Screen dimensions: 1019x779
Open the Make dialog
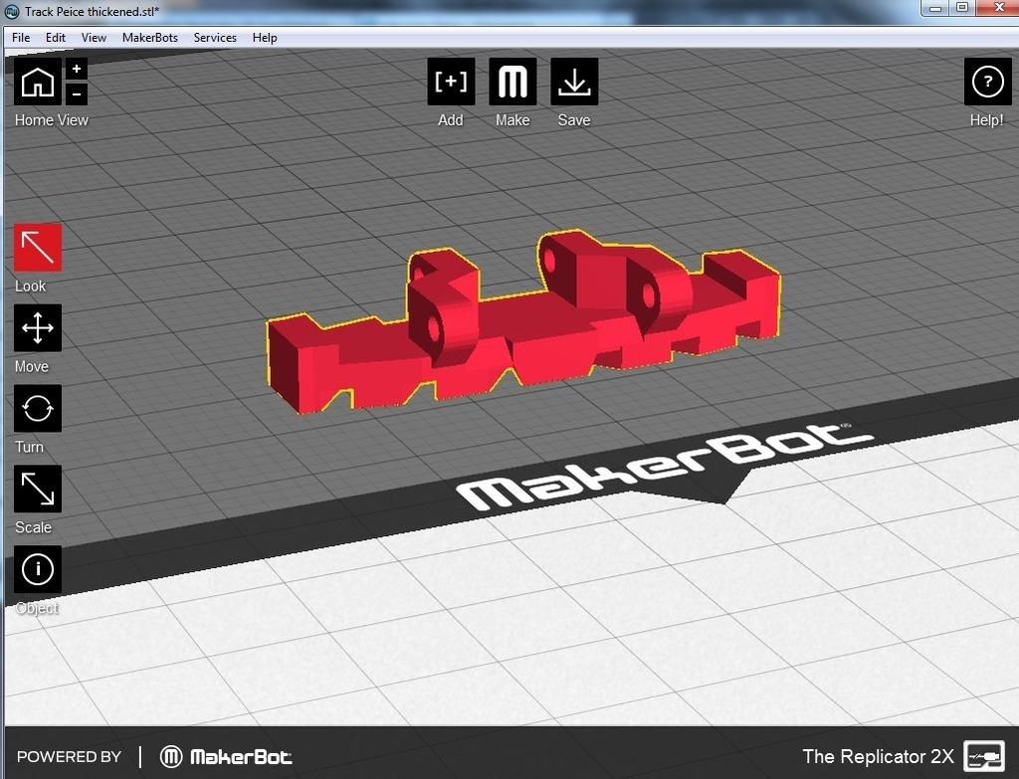coord(512,83)
